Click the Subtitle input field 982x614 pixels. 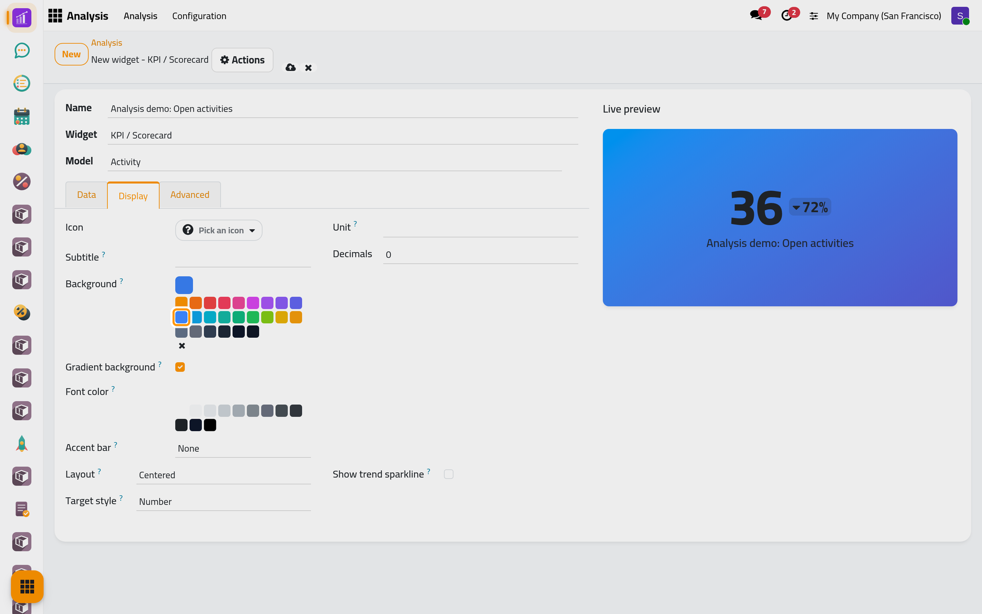243,258
